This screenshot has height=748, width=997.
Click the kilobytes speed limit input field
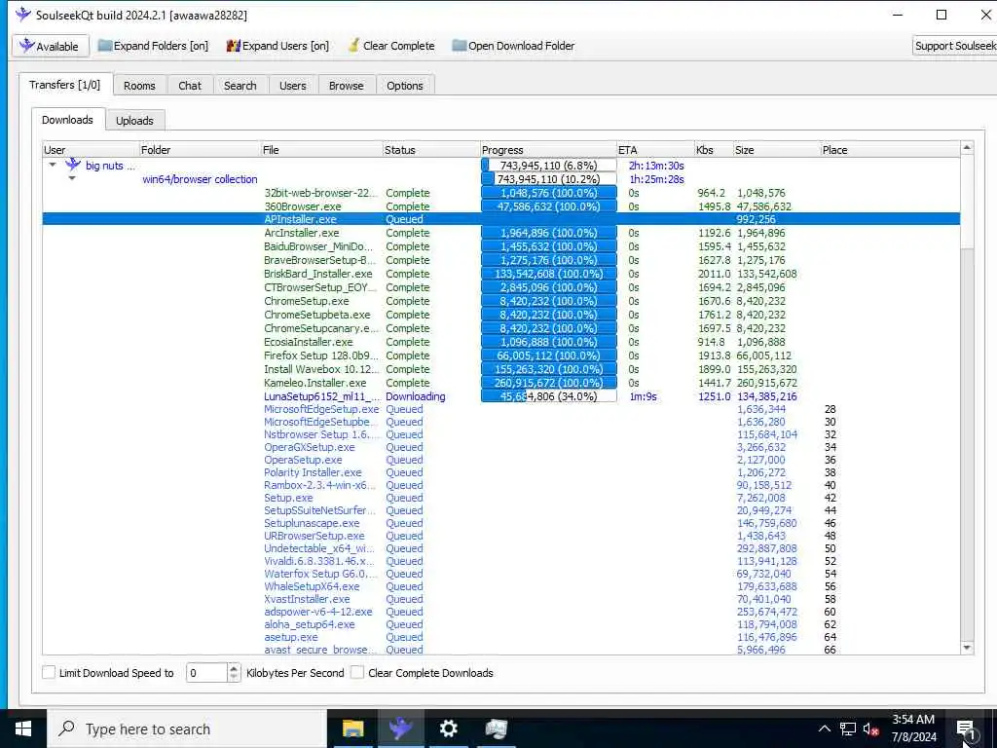coord(206,672)
